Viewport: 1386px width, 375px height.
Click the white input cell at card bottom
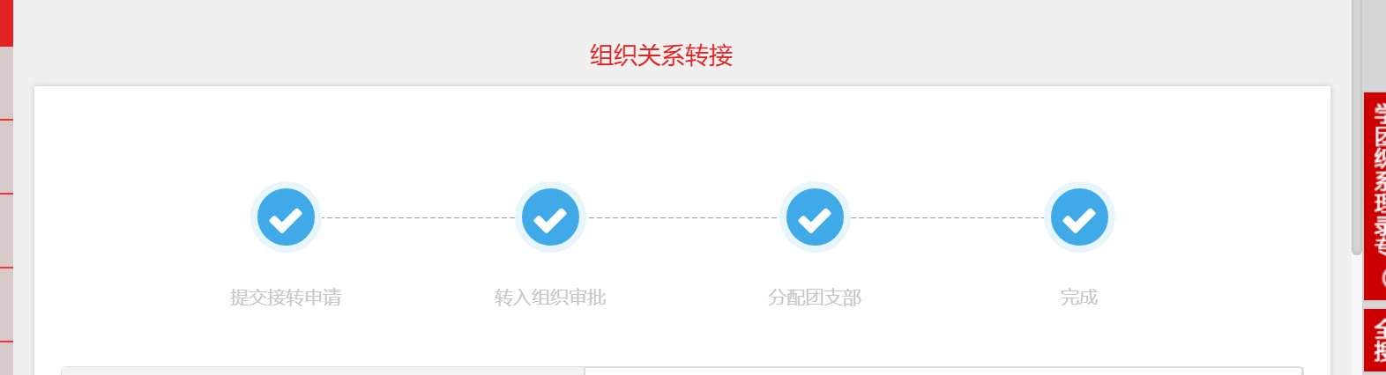coord(943,371)
